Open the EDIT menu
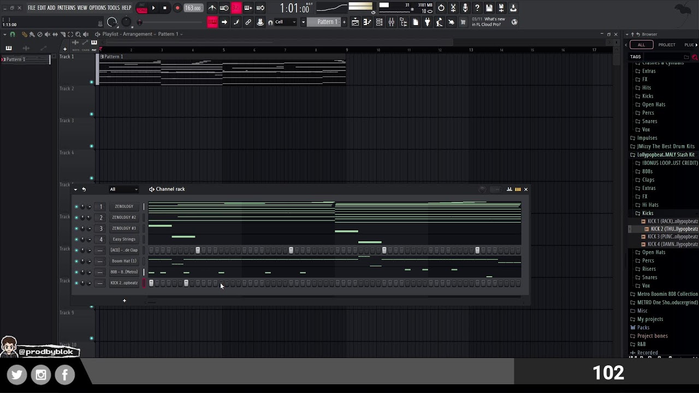 point(42,8)
